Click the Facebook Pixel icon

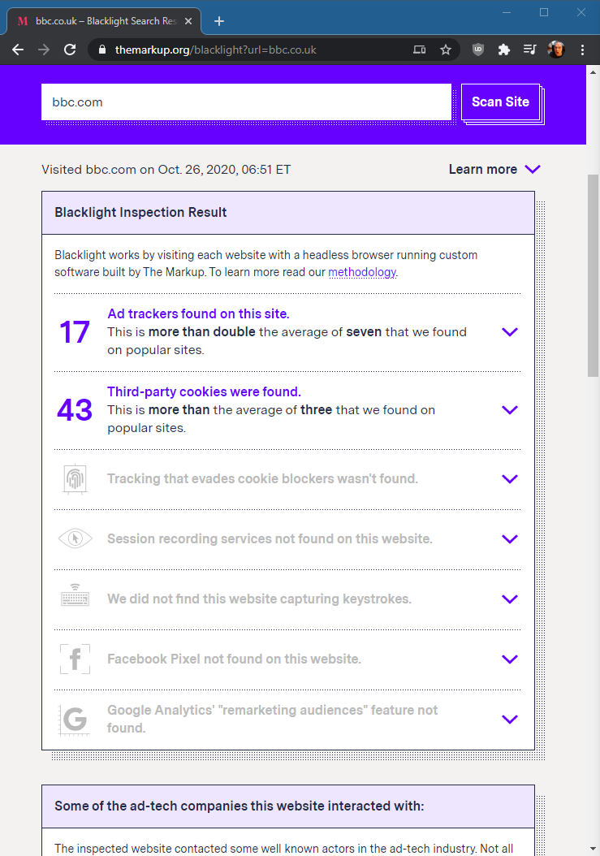[x=76, y=659]
